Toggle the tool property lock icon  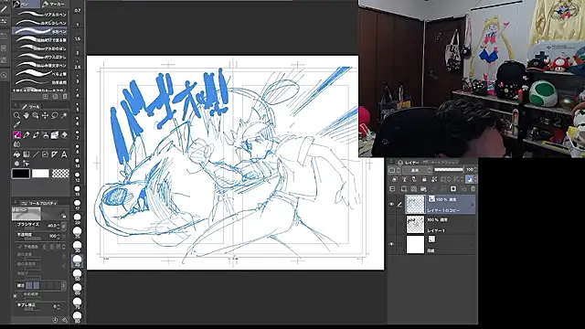(x=64, y=216)
